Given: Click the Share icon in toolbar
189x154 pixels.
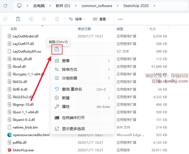Looking at the screenshot, I should [44, 19].
